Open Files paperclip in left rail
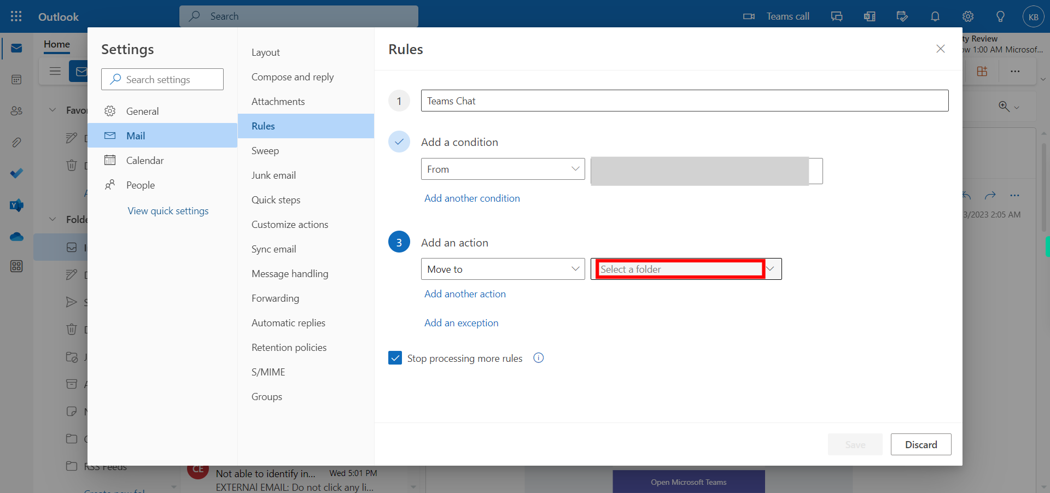Viewport: 1050px width, 493px height. 16,143
